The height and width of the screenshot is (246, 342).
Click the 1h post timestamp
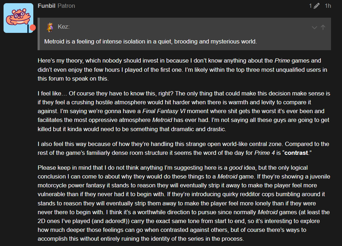(328, 6)
